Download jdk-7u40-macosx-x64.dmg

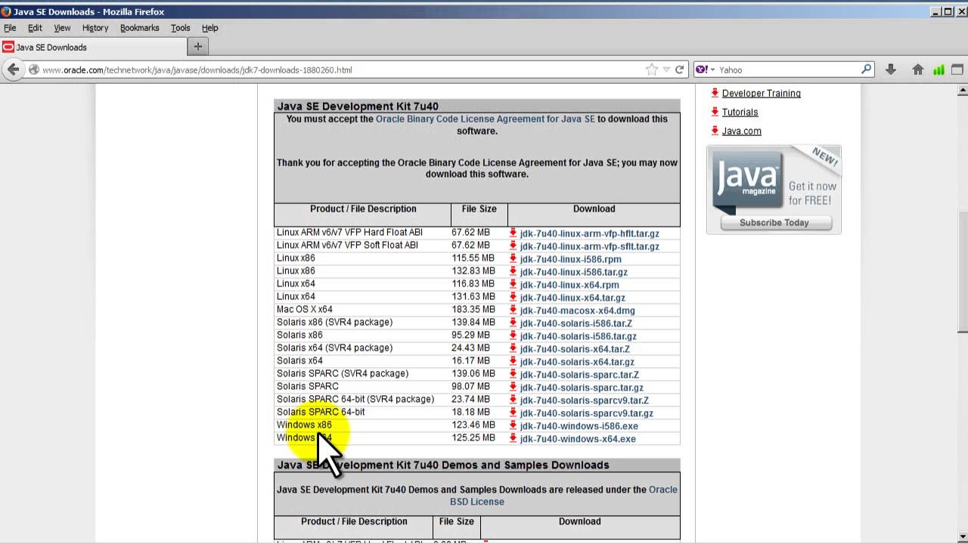tap(577, 311)
